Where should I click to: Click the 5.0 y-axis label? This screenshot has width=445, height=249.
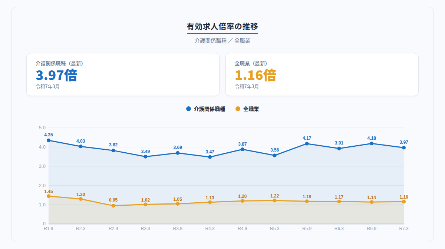pos(42,128)
